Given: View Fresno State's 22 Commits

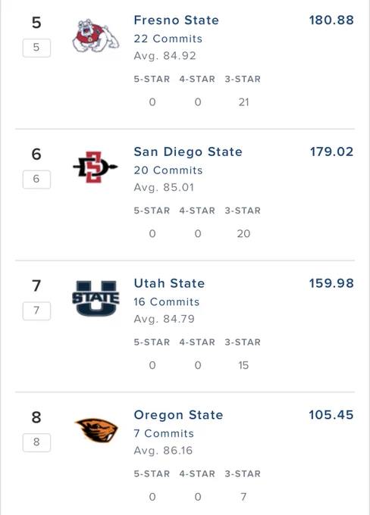Looking at the screenshot, I should click(168, 39).
